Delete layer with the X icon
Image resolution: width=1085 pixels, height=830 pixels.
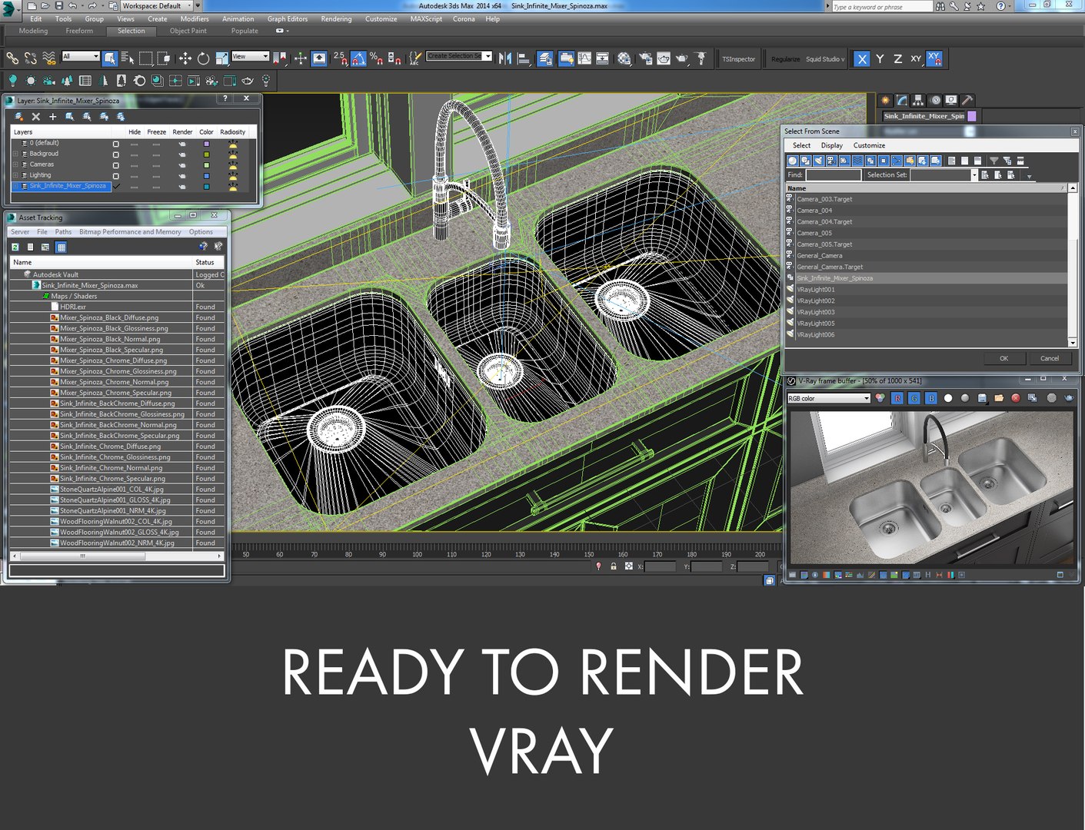(x=35, y=117)
